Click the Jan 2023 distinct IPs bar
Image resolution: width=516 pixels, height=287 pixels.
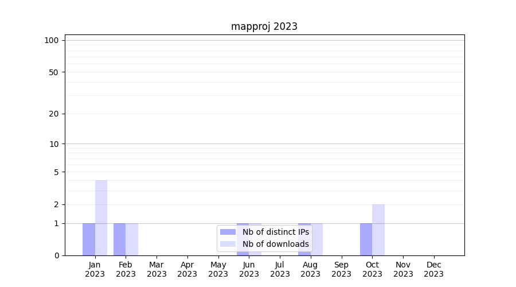(89, 239)
